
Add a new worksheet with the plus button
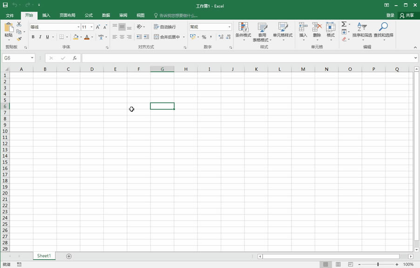pyautogui.click(x=68, y=256)
